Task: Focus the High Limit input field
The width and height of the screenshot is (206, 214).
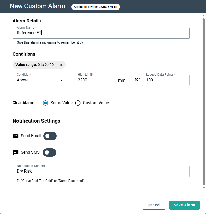Action: [x=97, y=80]
